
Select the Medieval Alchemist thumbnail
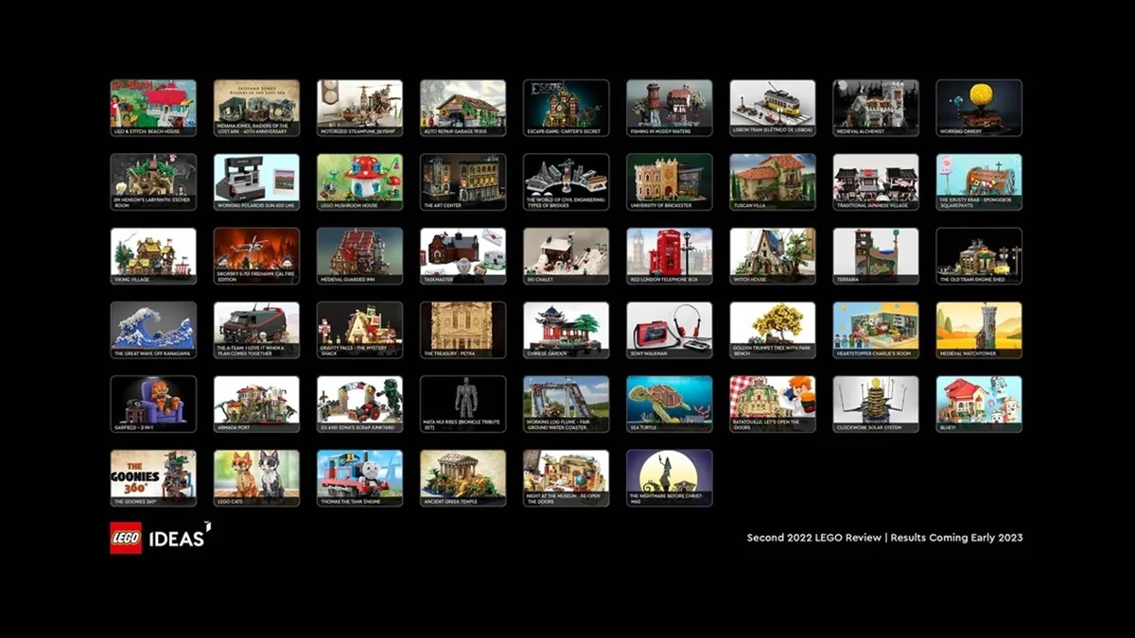876,108
